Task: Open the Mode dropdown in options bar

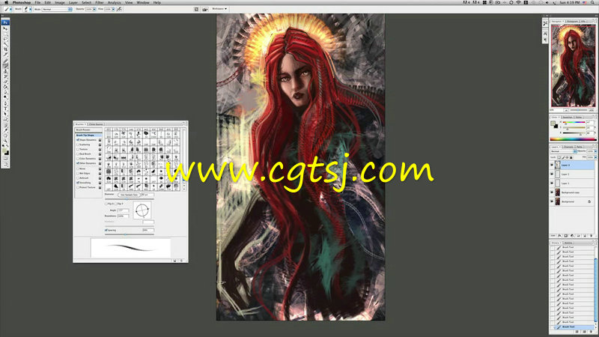Action: point(57,9)
